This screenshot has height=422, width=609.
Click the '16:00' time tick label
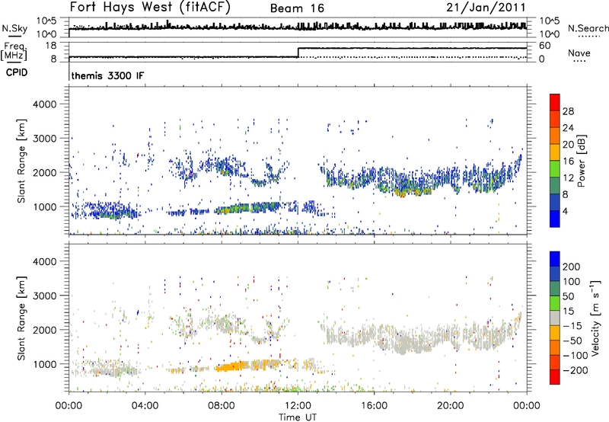(374, 406)
